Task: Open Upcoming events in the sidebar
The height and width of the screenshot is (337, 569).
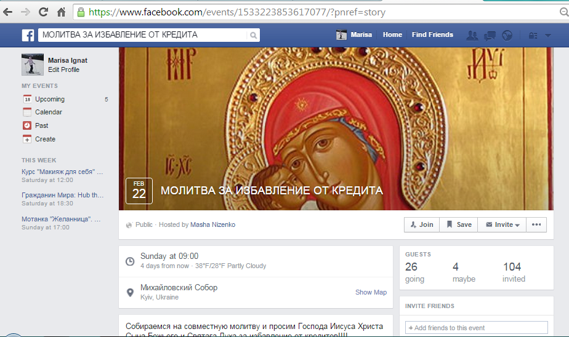Action: pyautogui.click(x=50, y=99)
